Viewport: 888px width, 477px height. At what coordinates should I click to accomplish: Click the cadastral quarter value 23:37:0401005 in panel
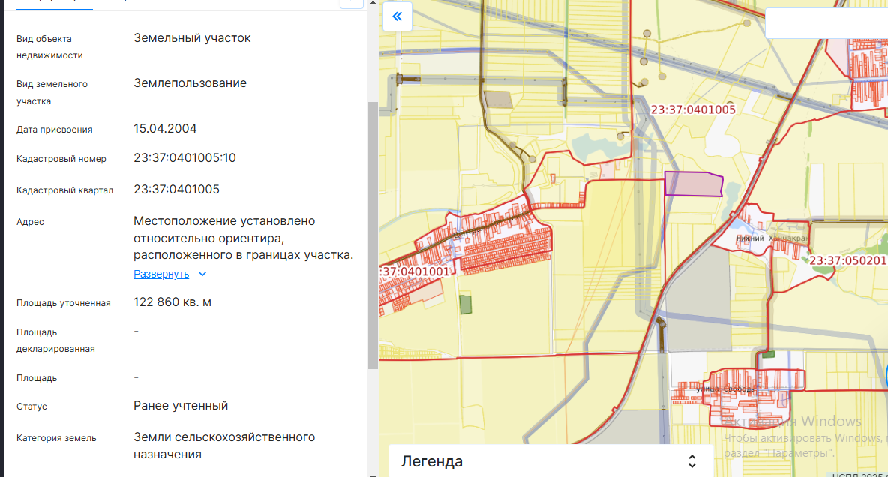tap(176, 189)
